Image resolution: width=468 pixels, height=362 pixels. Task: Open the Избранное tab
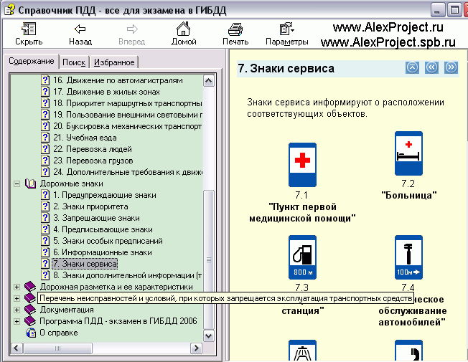(114, 62)
